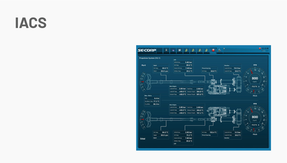Open the Port CPP data panel
Image resolution: width=287 pixels, height=163 pixels.
click(183, 66)
